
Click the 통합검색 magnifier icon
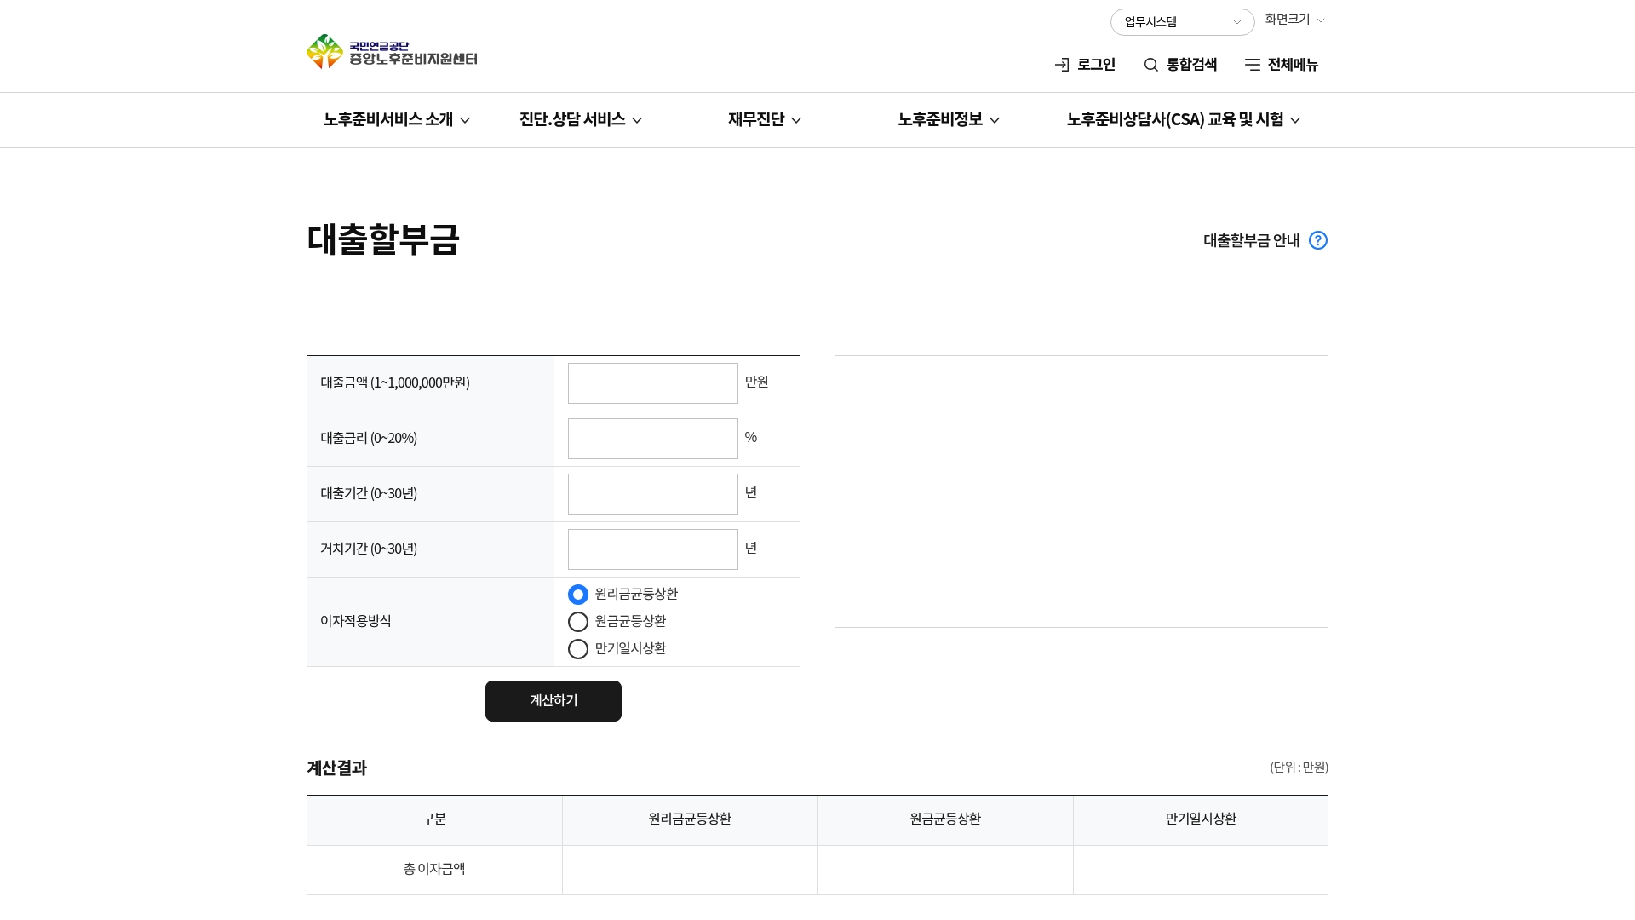(x=1151, y=65)
